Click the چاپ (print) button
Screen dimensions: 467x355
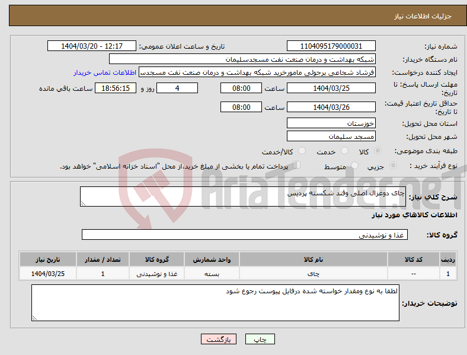(x=260, y=339)
